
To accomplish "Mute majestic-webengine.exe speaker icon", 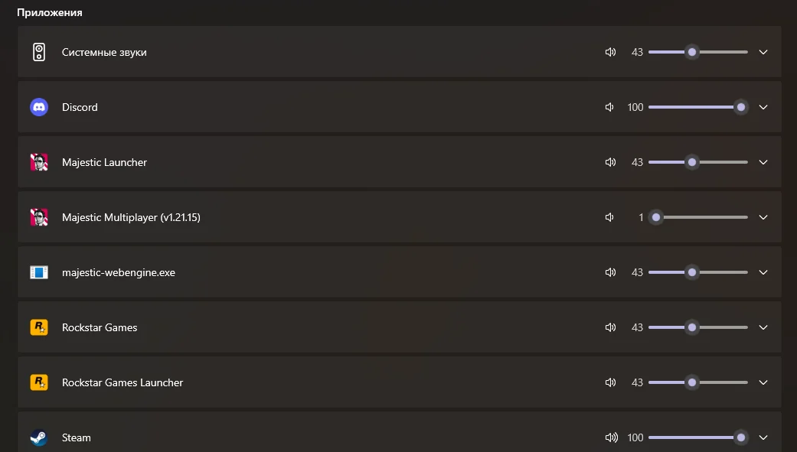I will pos(610,272).
